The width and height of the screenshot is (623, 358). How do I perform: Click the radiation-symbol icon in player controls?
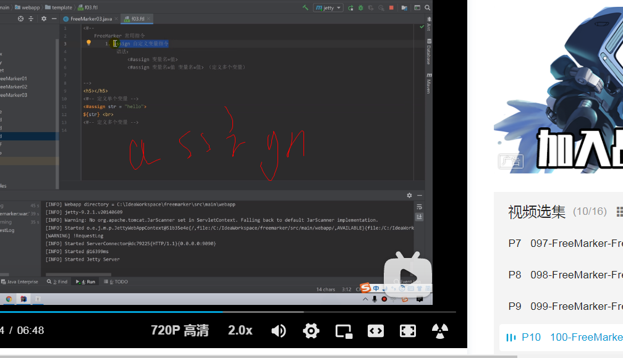coord(440,331)
